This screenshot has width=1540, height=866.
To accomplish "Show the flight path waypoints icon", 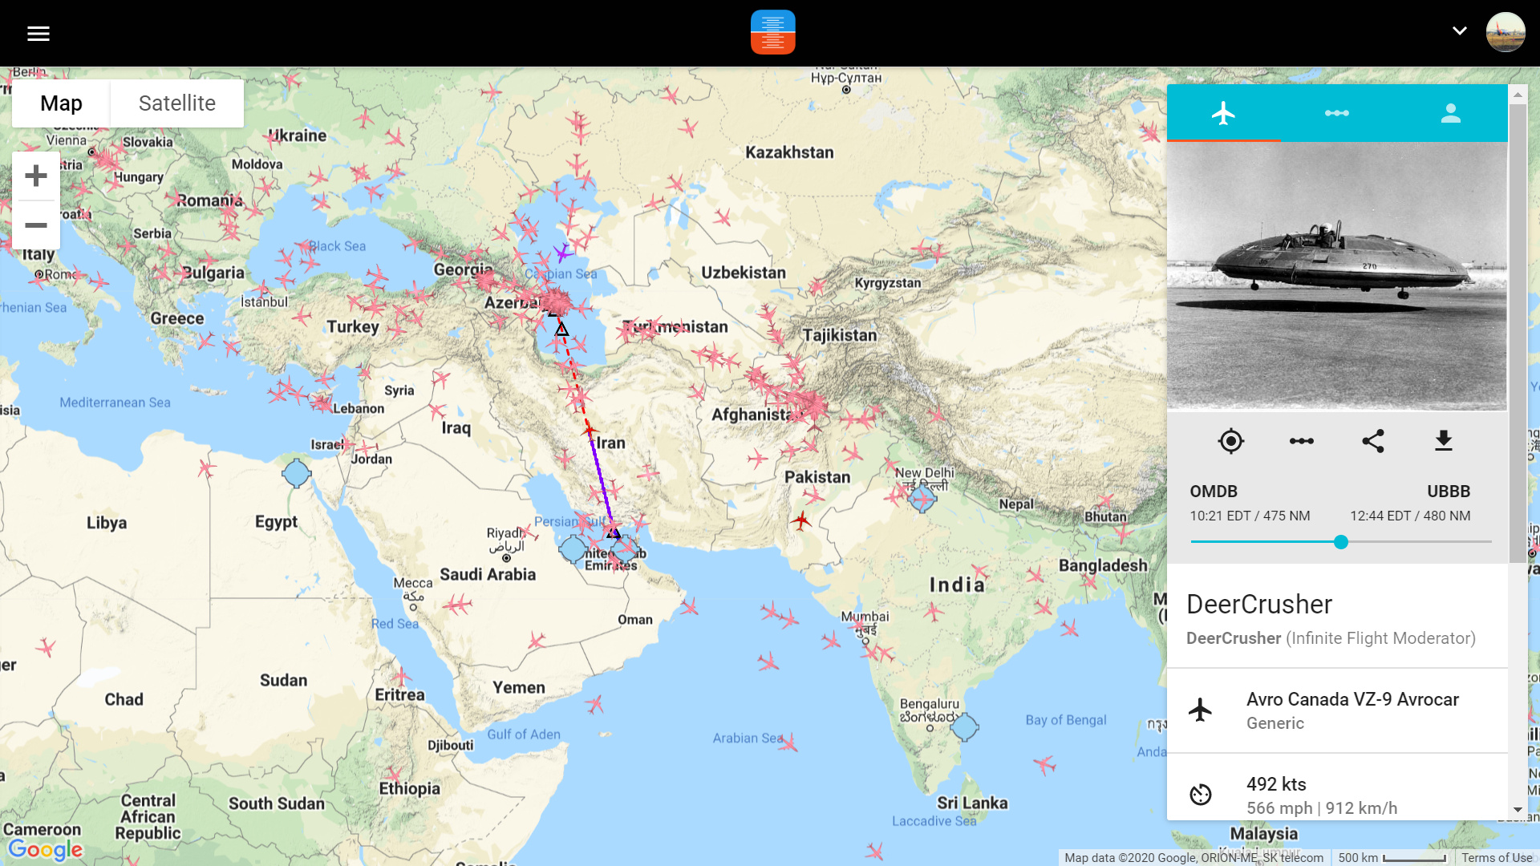I will pos(1301,441).
